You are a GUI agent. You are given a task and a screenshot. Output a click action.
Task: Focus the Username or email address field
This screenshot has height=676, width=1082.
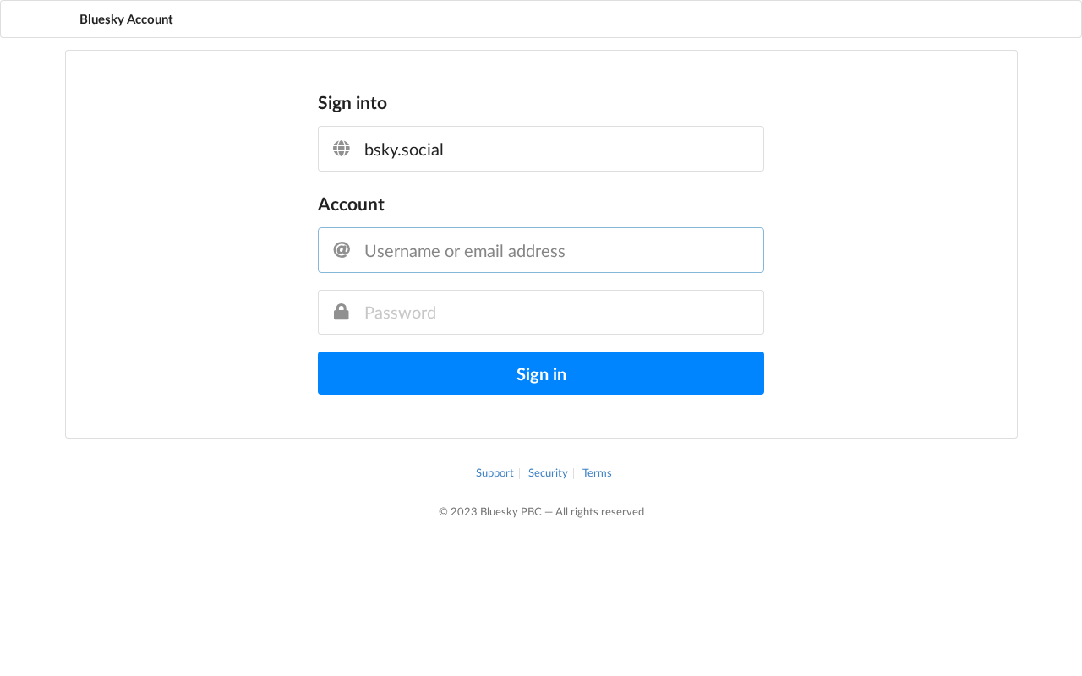[x=541, y=250]
